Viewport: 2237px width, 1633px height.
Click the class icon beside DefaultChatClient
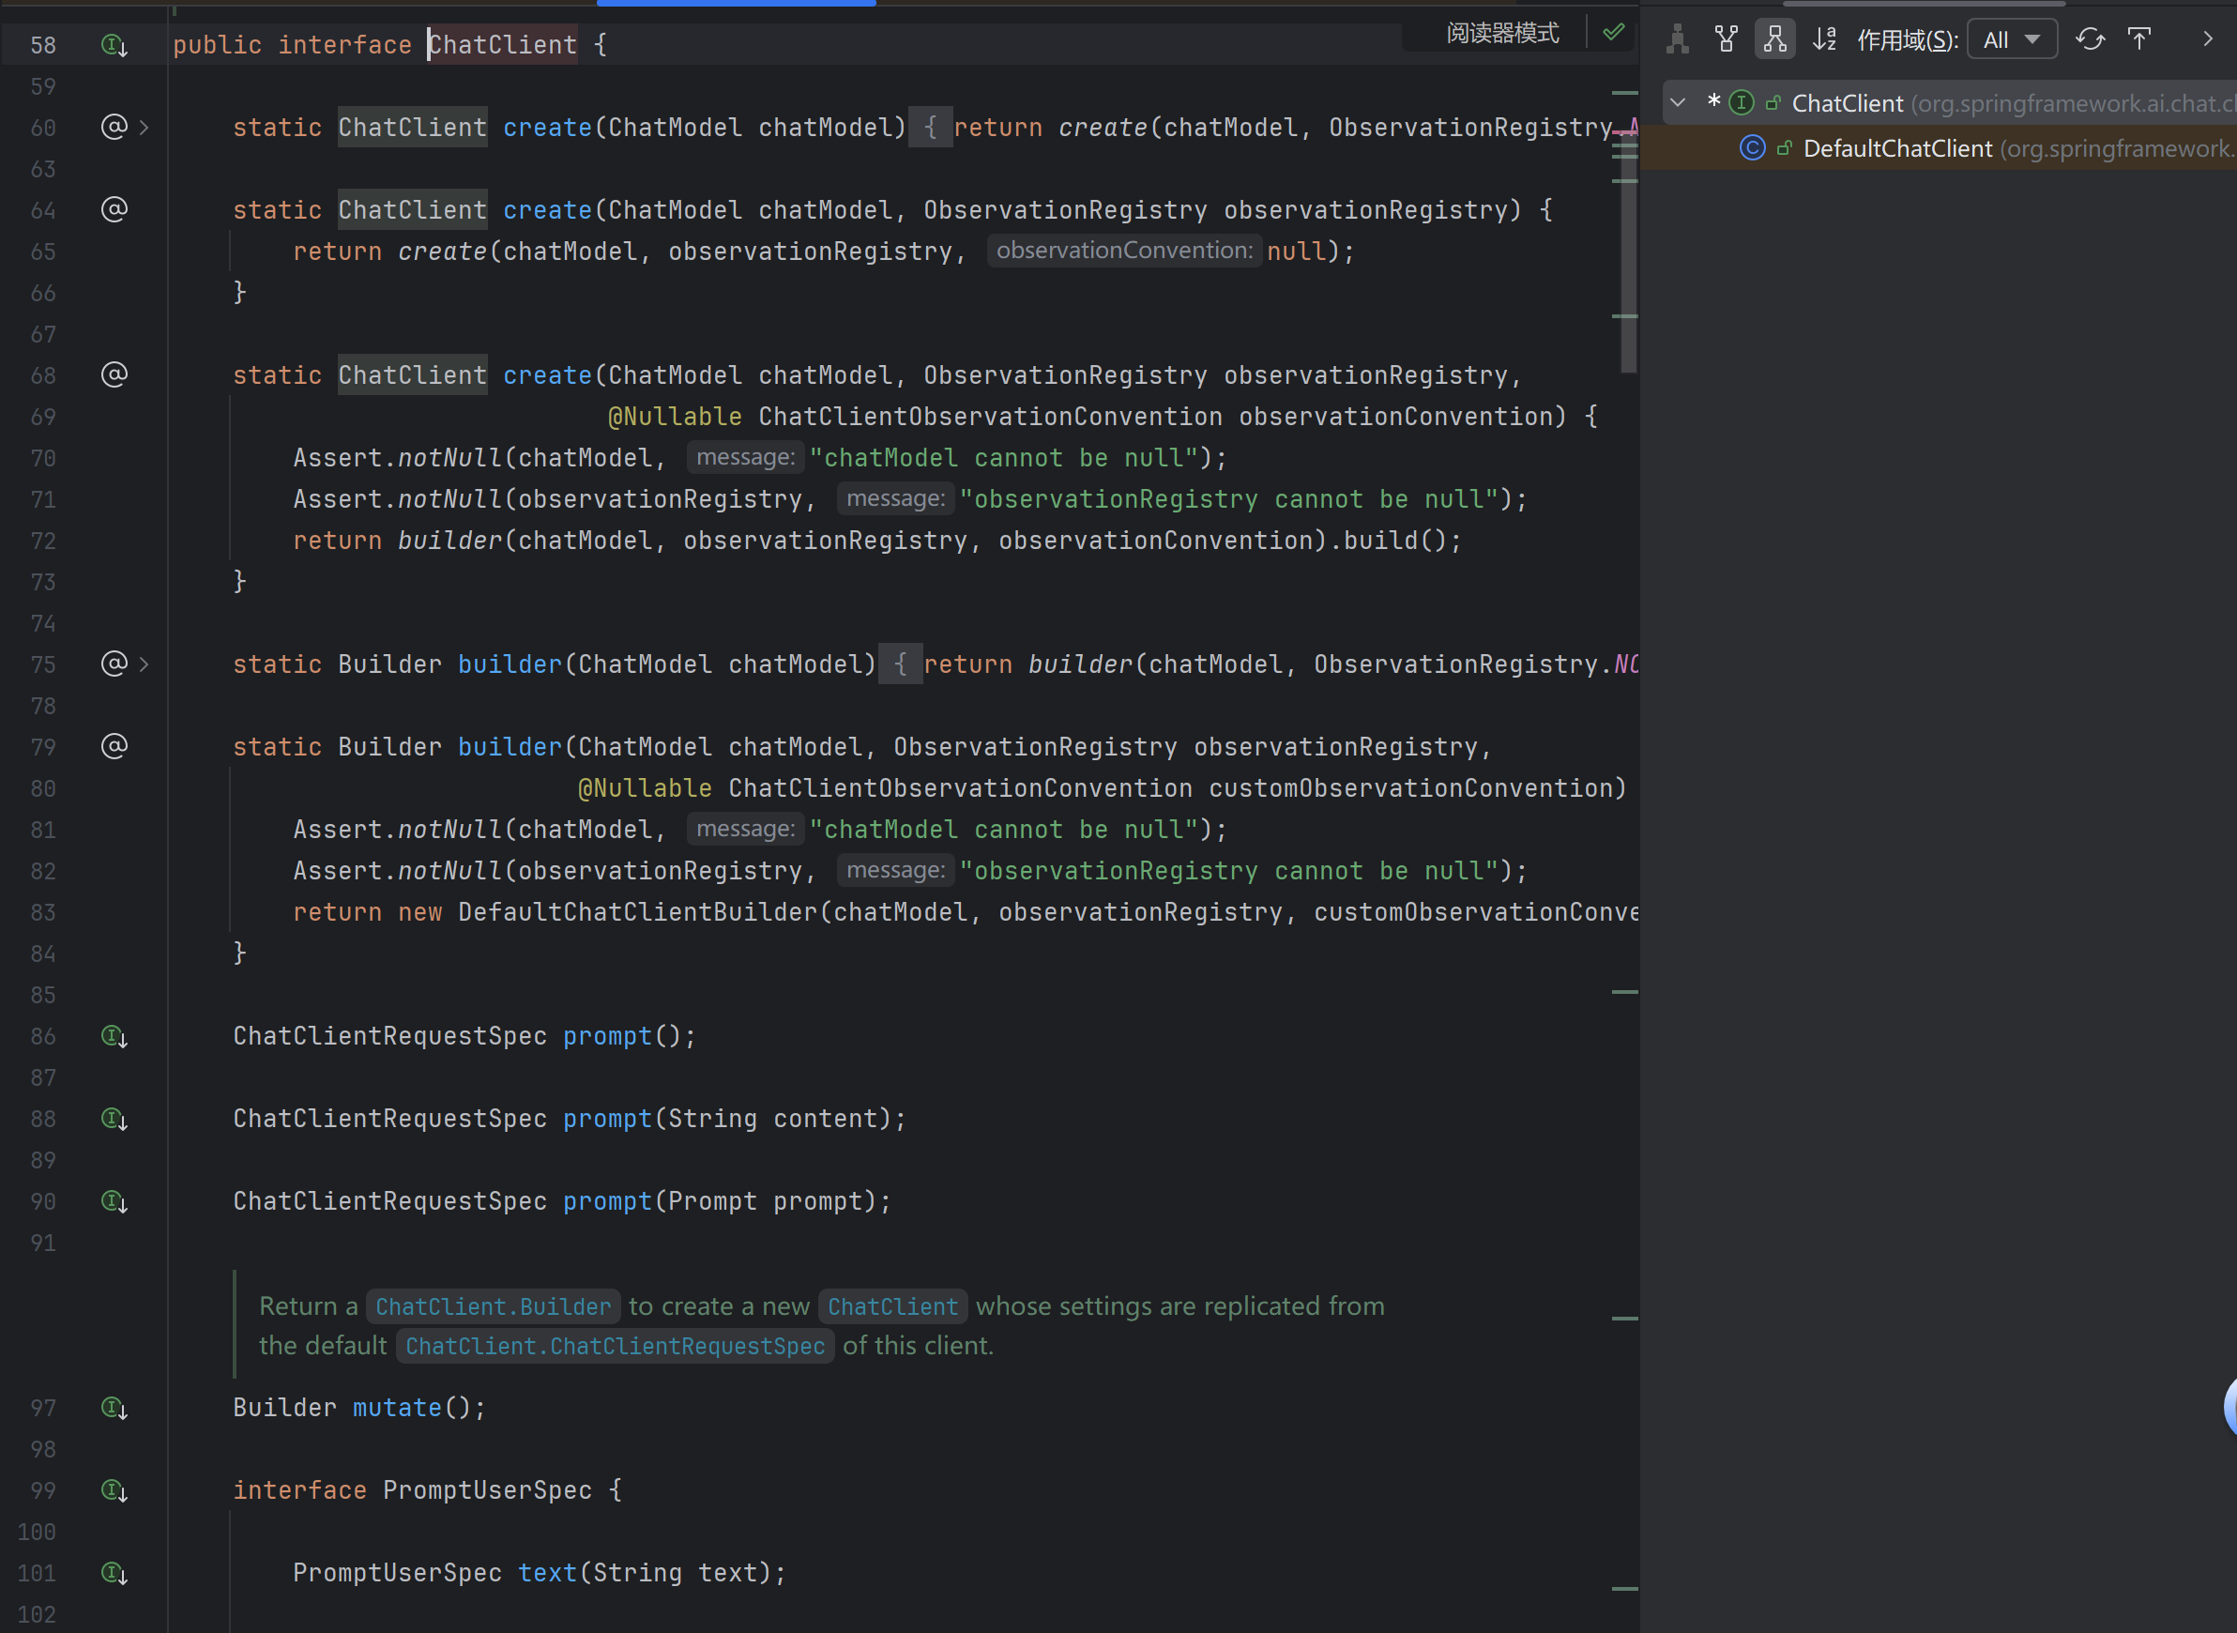pyautogui.click(x=1752, y=148)
